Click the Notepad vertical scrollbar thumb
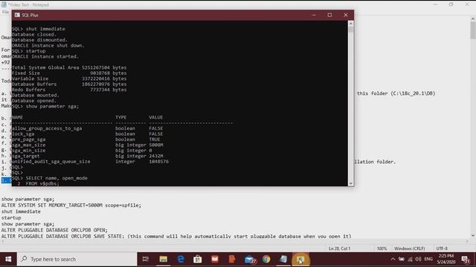 tap(473, 30)
